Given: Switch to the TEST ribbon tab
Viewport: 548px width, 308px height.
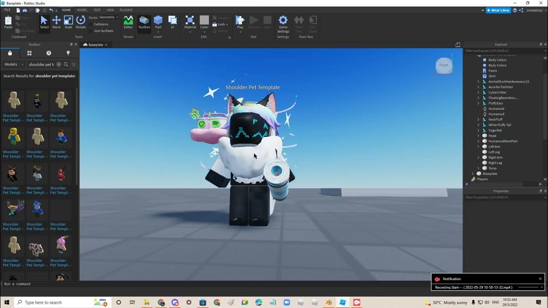Looking at the screenshot, I should 97,10.
